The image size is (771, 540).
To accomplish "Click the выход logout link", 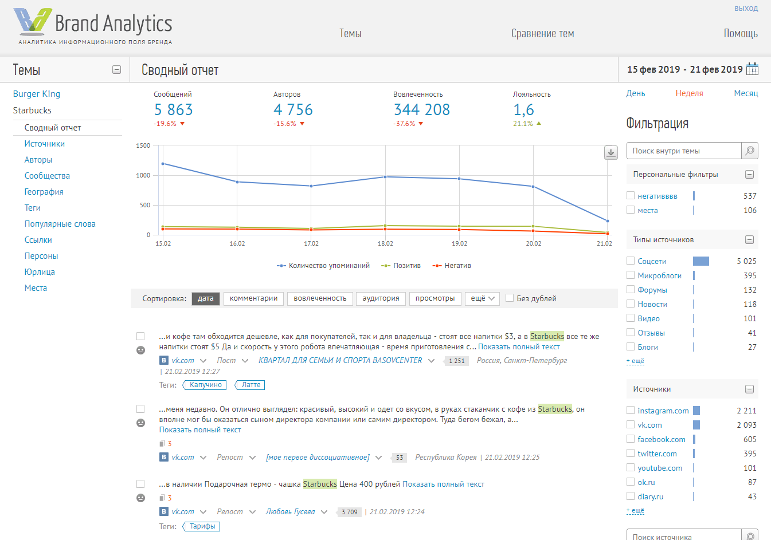I will click(x=746, y=9).
